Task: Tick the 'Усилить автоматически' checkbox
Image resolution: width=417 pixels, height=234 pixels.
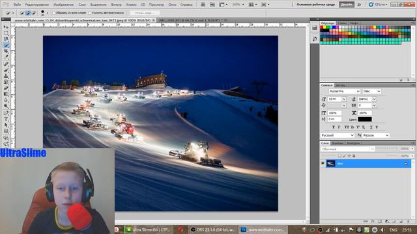Action: pyautogui.click(x=90, y=13)
